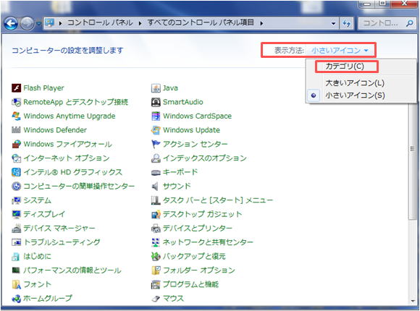The image size is (420, 311).
Task: Open the インターネット オプション icon
Action: point(16,158)
